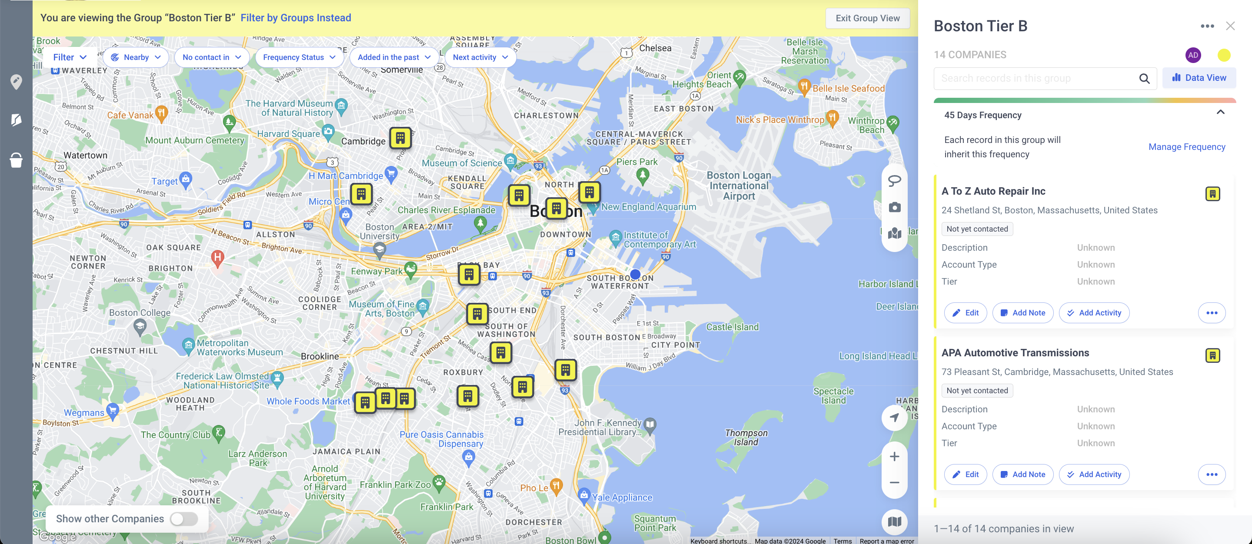Select the company pin at South End

point(477,314)
